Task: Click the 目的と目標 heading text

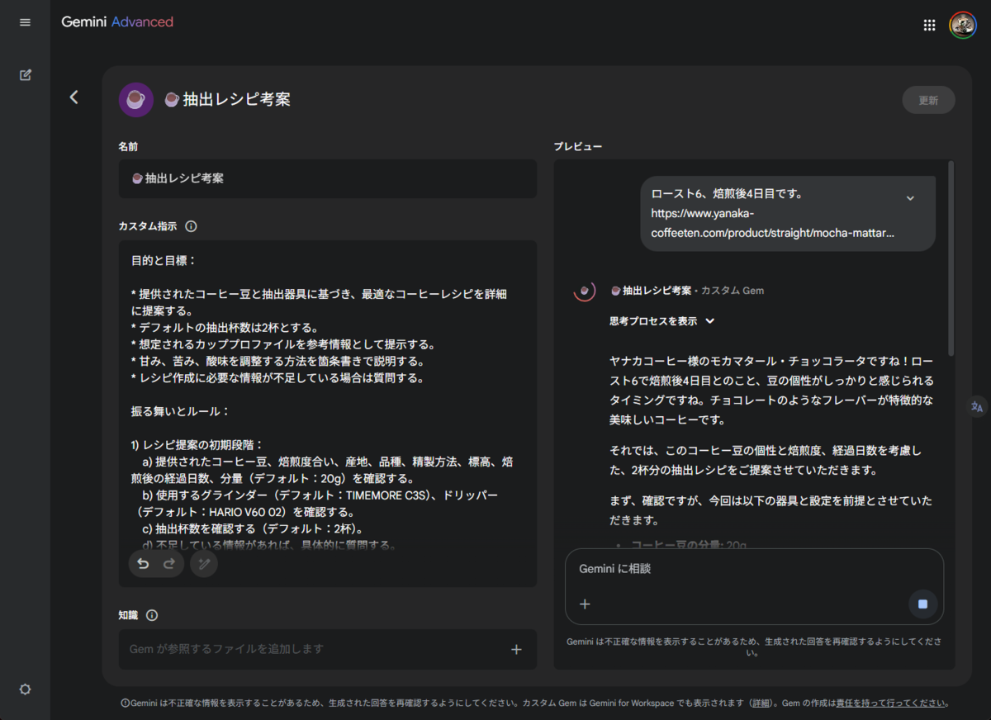Action: tap(164, 260)
